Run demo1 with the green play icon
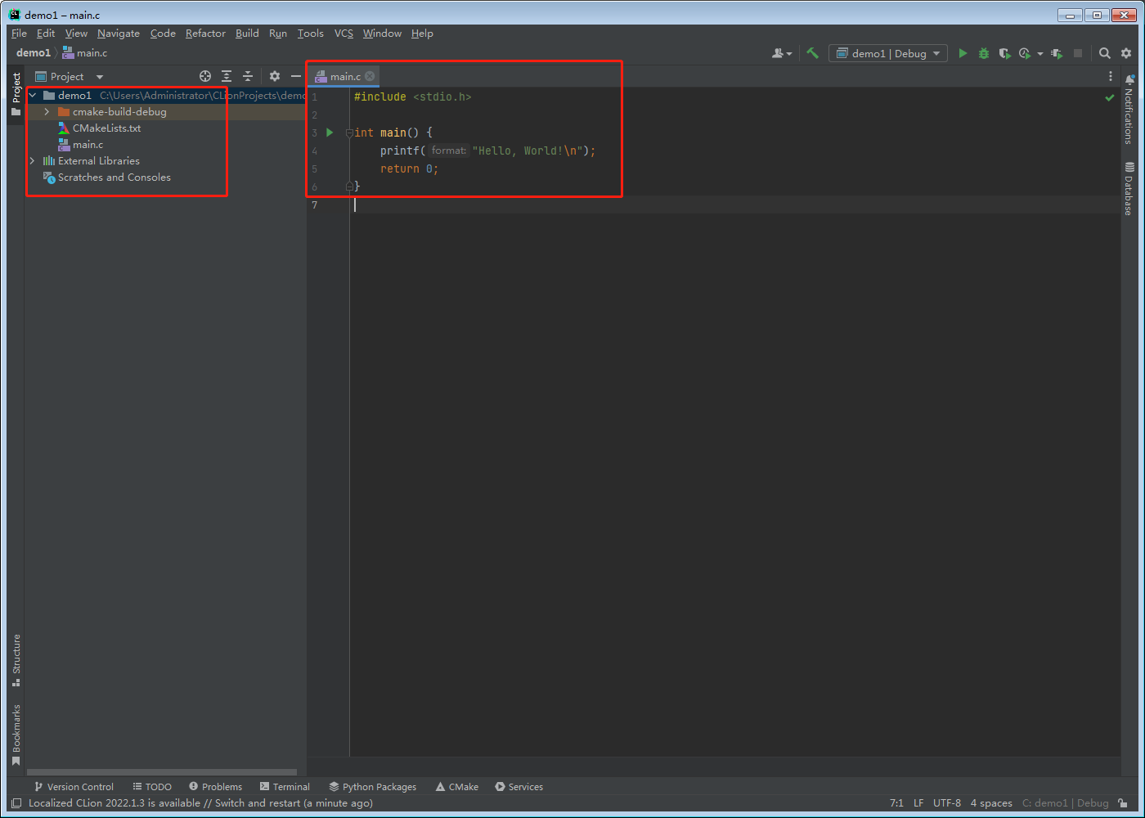The image size is (1145, 818). (x=963, y=53)
